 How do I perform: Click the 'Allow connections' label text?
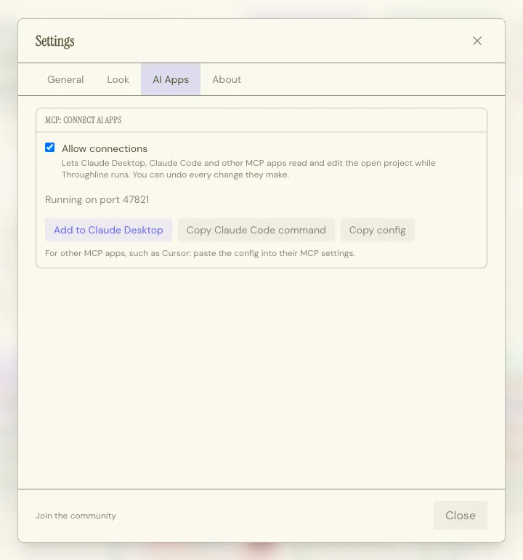pyautogui.click(x=105, y=148)
